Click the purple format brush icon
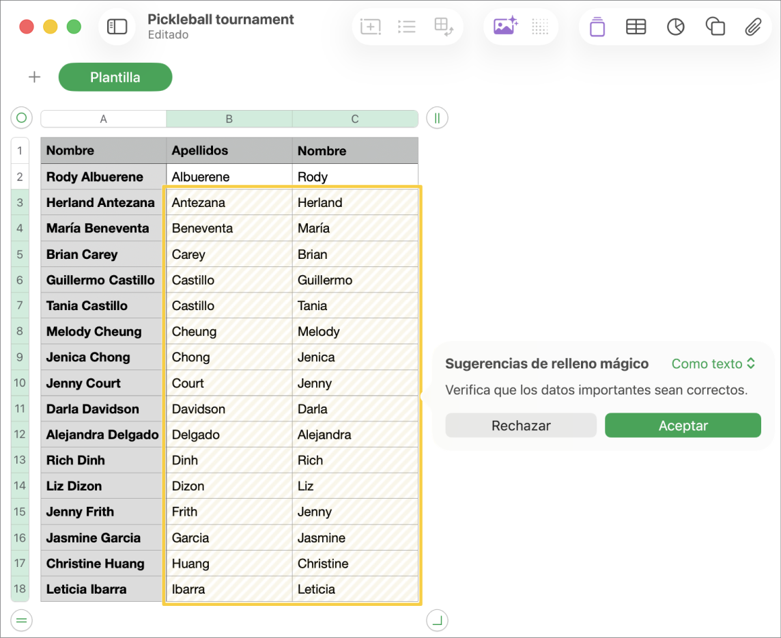 597,27
